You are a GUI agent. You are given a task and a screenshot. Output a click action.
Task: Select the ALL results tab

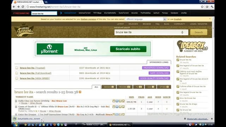96,87
